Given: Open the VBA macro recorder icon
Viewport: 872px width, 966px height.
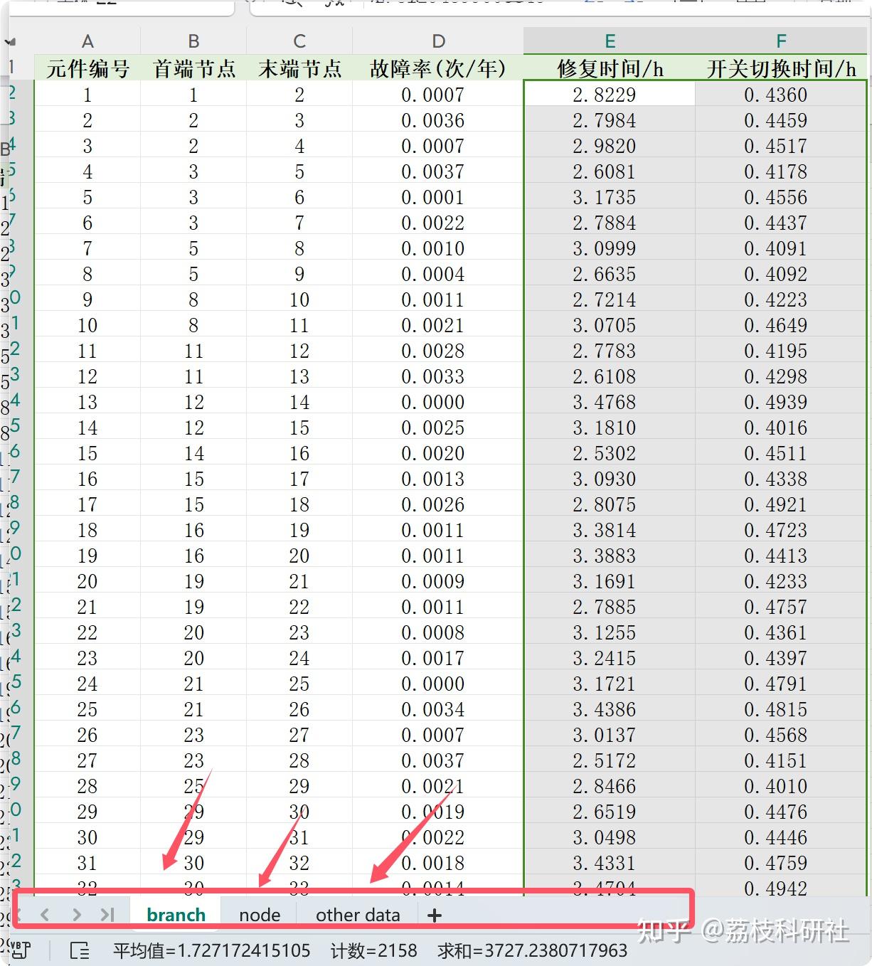Looking at the screenshot, I should [x=20, y=950].
